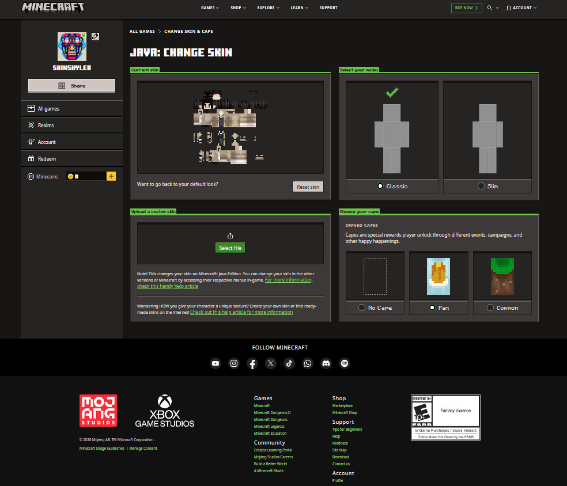
Task: Select the Classic model radio button
Action: point(380,186)
